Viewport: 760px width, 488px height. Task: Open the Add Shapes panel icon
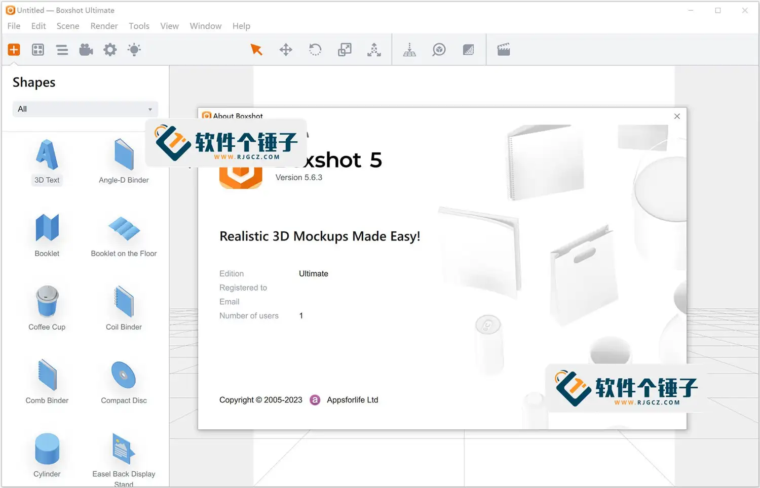(14, 50)
